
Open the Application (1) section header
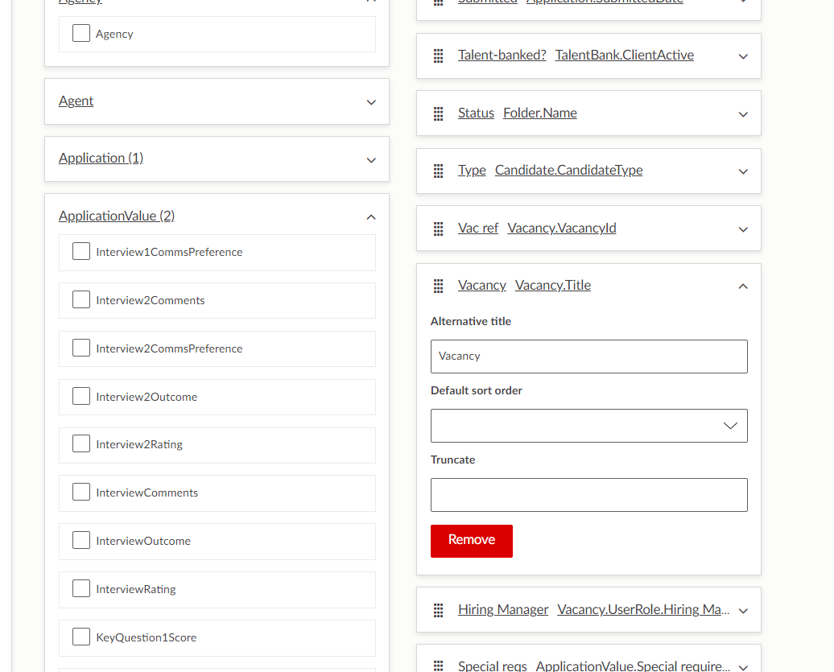click(101, 158)
